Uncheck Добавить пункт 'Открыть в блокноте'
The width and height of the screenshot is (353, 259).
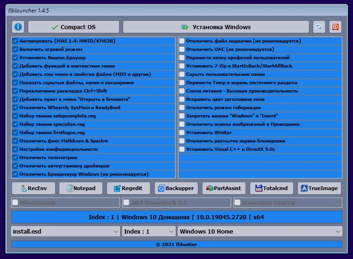point(15,99)
